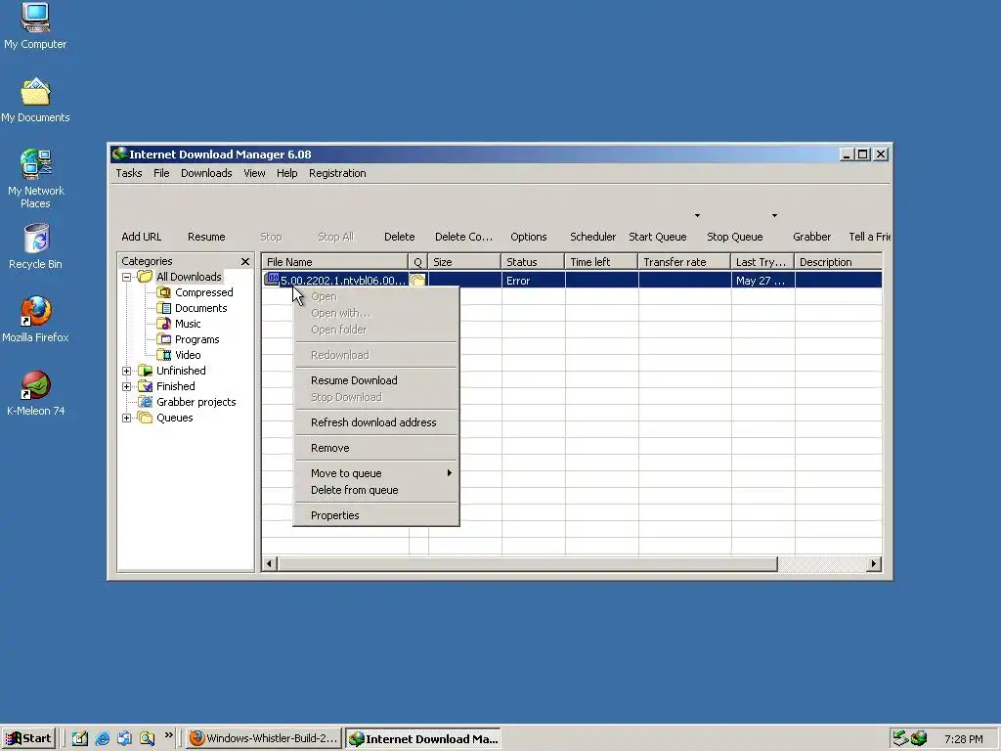Open the File menu
This screenshot has width=1001, height=751.
[161, 173]
